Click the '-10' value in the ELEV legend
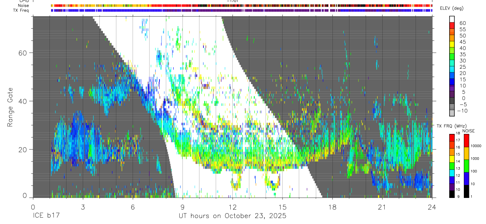 click(462, 111)
